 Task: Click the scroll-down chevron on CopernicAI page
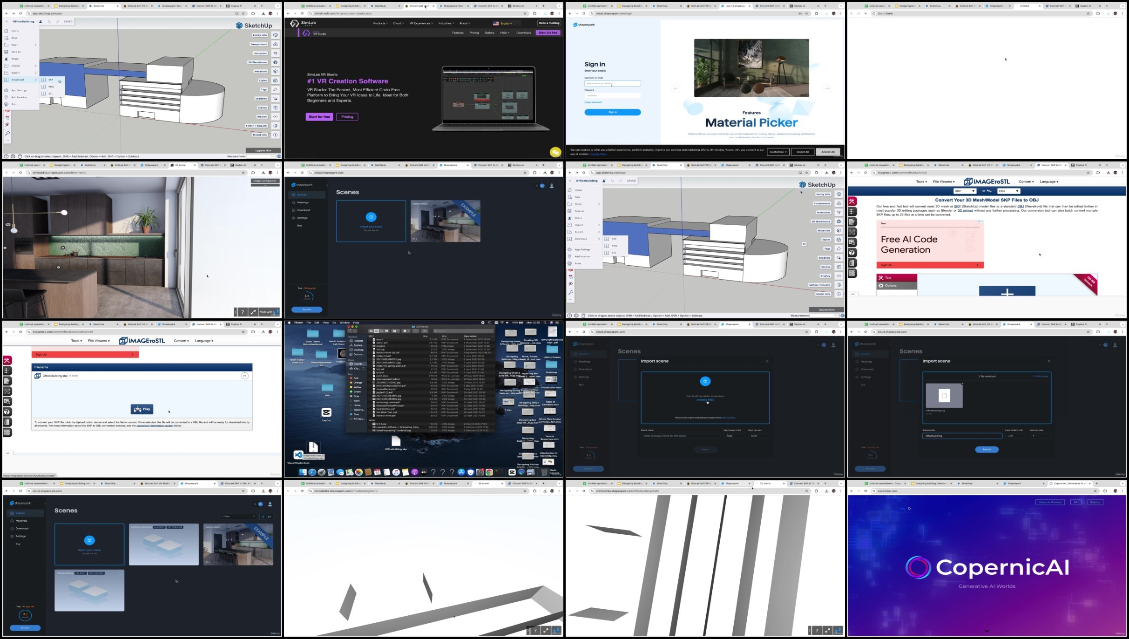pyautogui.click(x=987, y=631)
